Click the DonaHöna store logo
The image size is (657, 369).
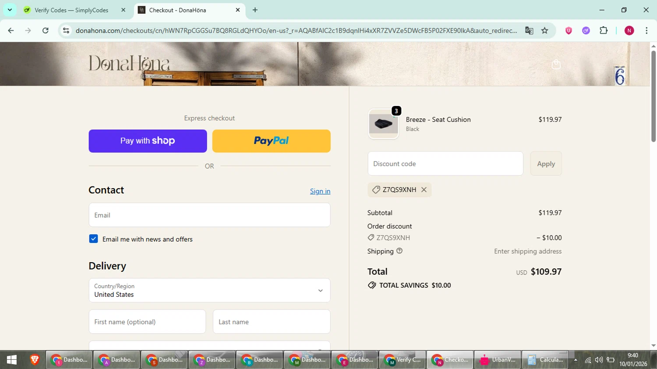(129, 64)
